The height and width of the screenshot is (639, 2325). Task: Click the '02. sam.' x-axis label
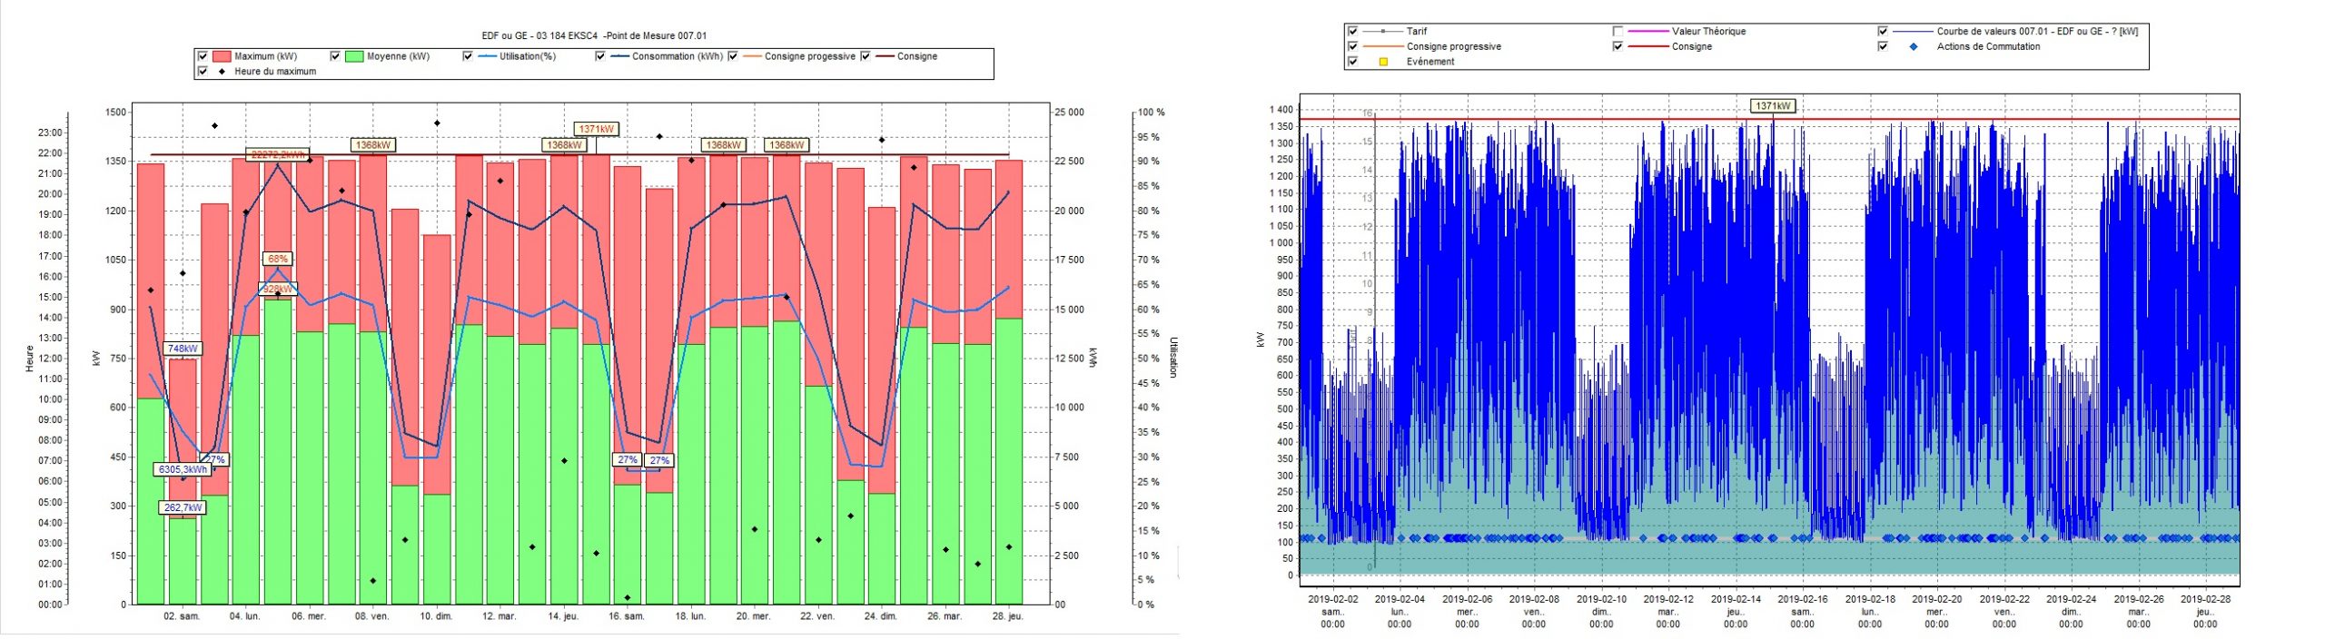click(x=182, y=616)
